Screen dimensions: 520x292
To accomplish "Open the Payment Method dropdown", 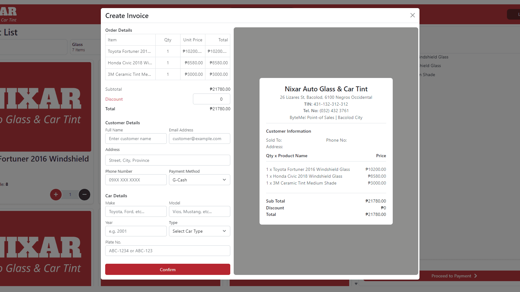I will [199, 180].
